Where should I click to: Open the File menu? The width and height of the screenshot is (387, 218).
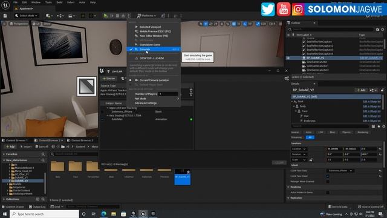click(15, 2)
